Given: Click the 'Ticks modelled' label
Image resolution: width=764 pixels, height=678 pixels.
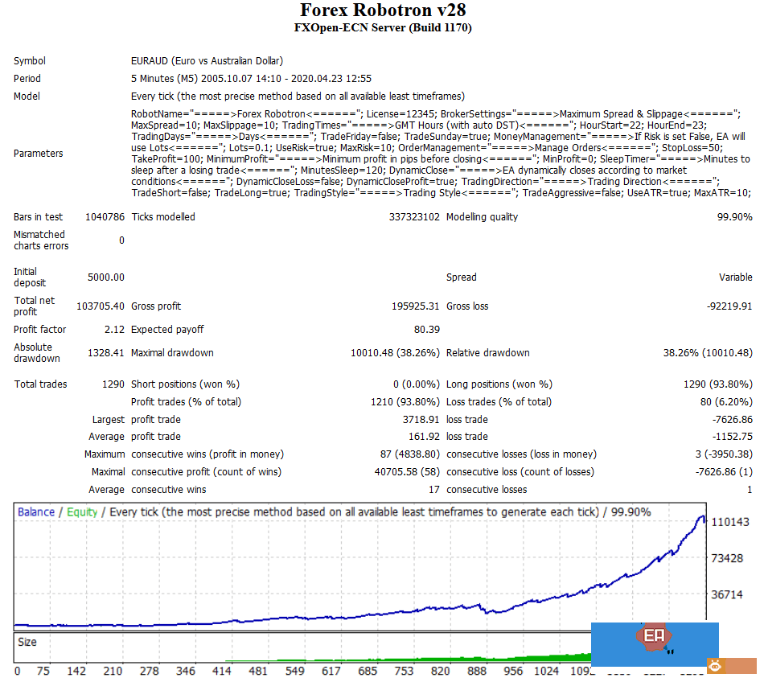Looking at the screenshot, I should [x=163, y=217].
